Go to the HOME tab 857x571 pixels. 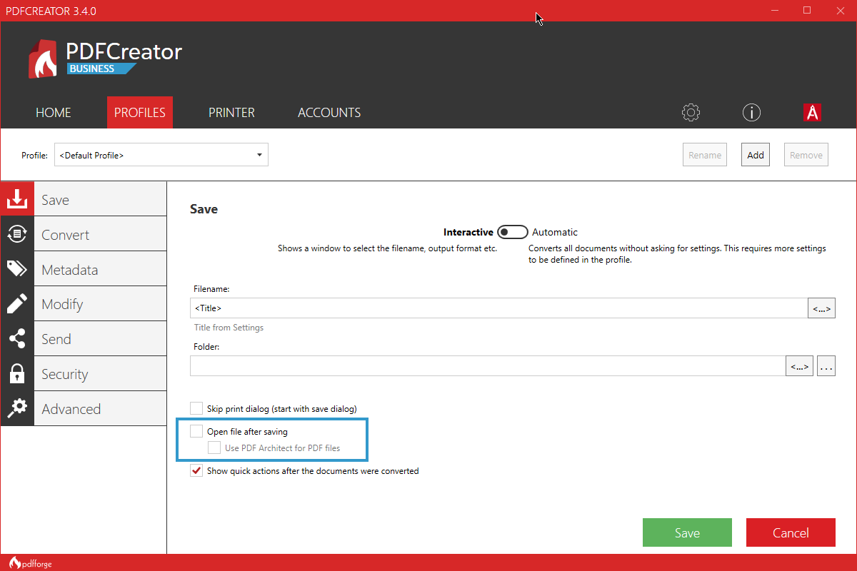pos(54,113)
